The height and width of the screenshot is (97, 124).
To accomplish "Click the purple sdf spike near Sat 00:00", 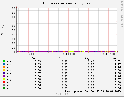I will 65,51.
